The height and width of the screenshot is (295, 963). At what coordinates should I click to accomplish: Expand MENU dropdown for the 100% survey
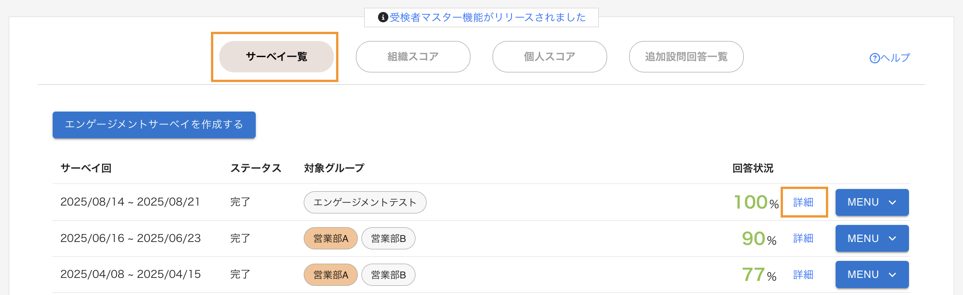[x=872, y=202]
